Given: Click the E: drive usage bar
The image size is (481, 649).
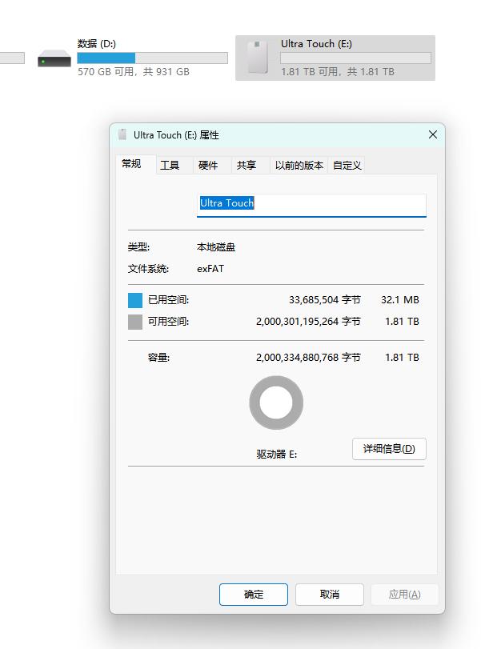Looking at the screenshot, I should 355,58.
